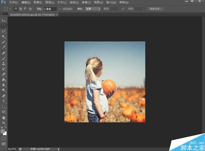The width and height of the screenshot is (205, 151).
Task: Toggle the 消除锯齿 anti-alias checkbox
Action: tap(60, 9)
